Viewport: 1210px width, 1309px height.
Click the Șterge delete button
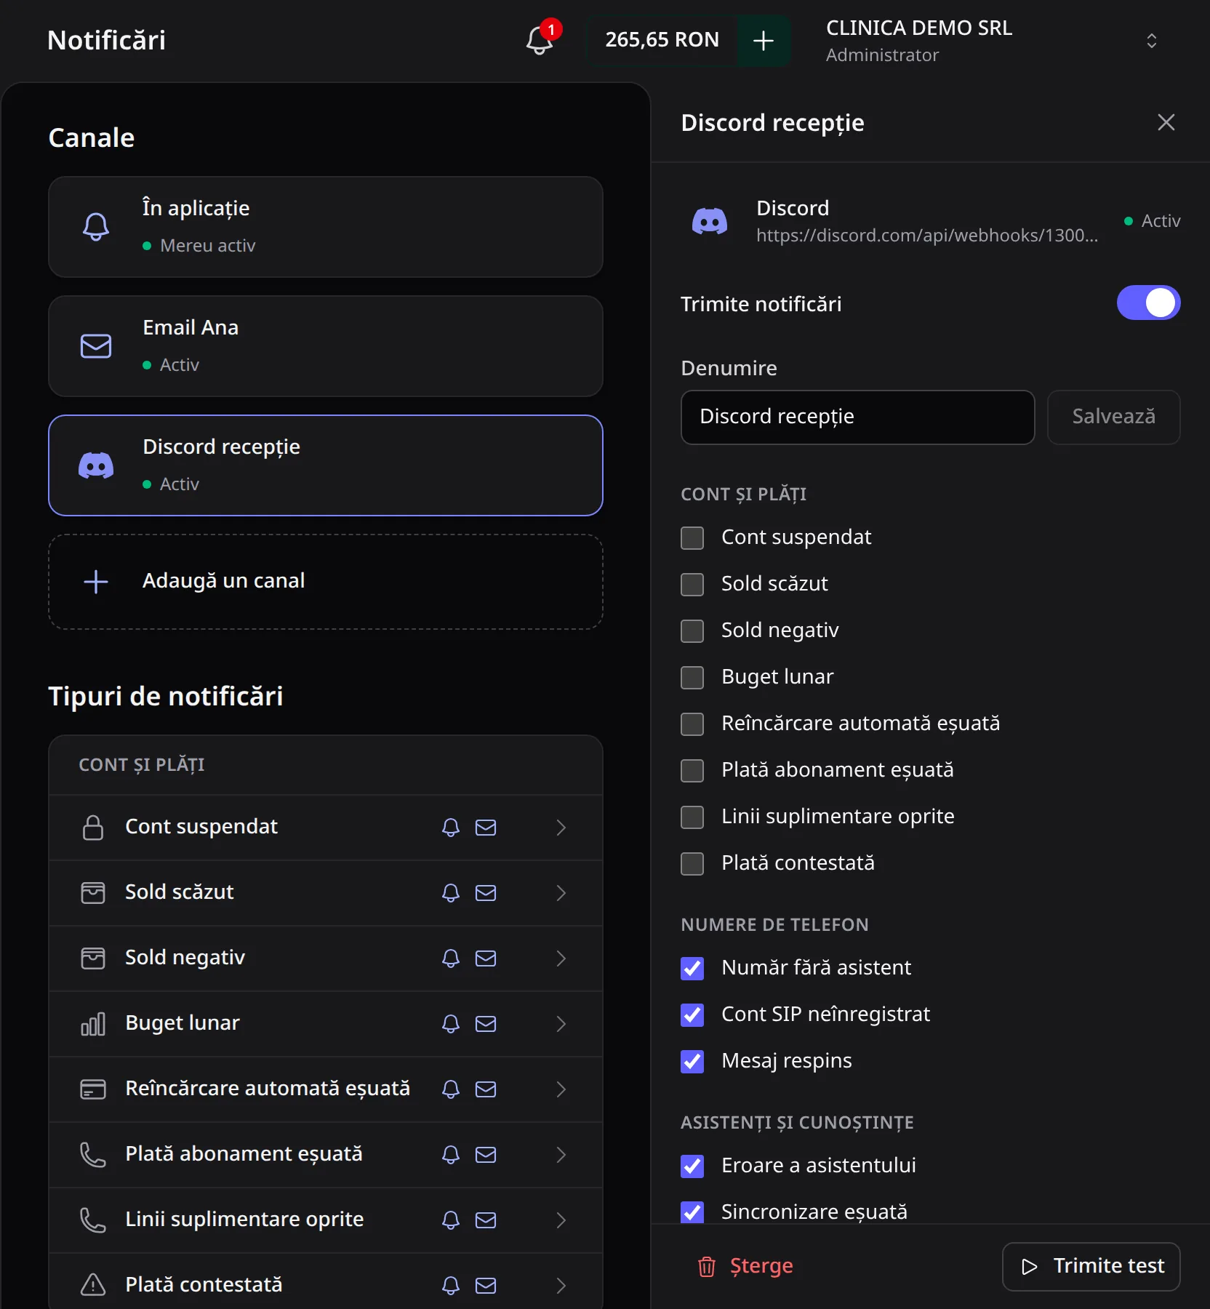click(745, 1266)
